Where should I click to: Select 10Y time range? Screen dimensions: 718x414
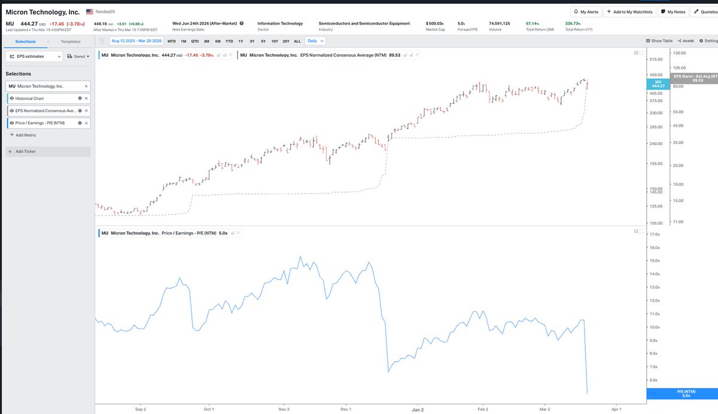coord(275,41)
